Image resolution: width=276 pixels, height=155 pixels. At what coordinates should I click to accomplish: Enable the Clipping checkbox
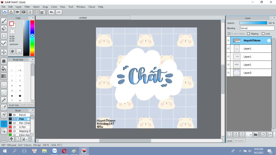[248, 34]
